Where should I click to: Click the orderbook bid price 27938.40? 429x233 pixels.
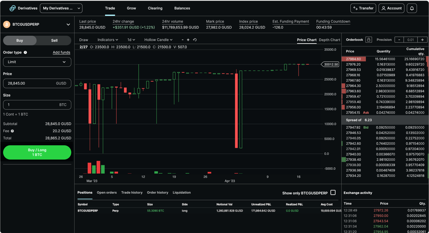[x=353, y=160]
